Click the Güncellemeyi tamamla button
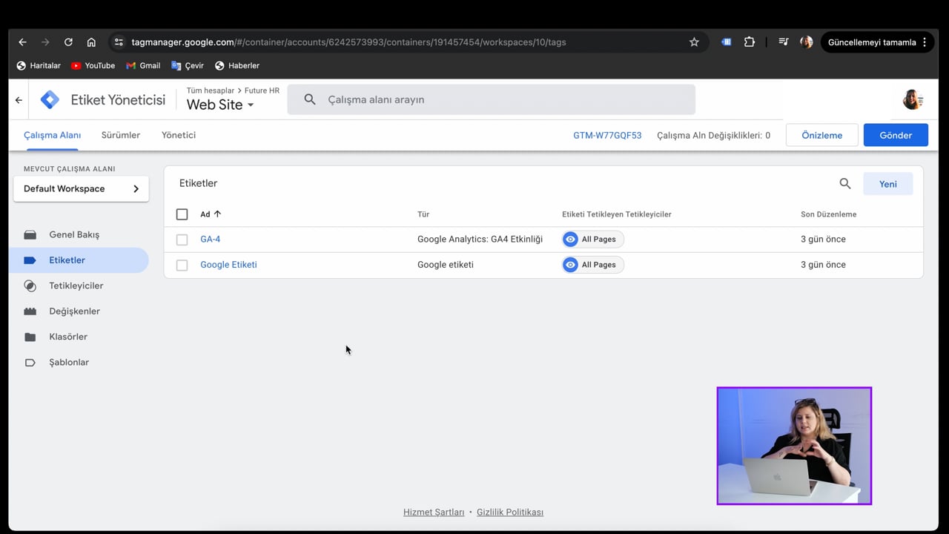 pyautogui.click(x=872, y=42)
